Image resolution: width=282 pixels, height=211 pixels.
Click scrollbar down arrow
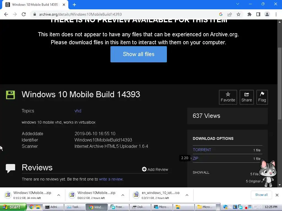280,185
